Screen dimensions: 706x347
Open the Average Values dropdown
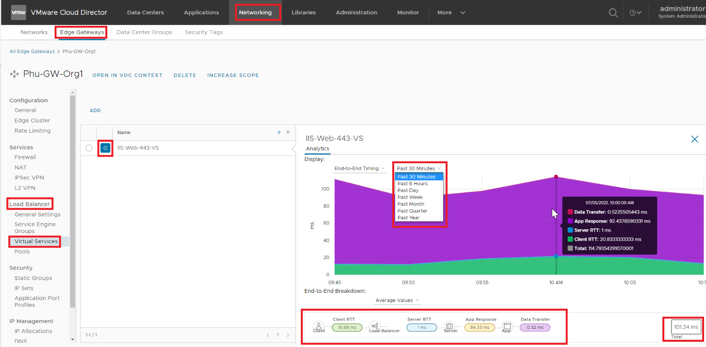click(397, 301)
